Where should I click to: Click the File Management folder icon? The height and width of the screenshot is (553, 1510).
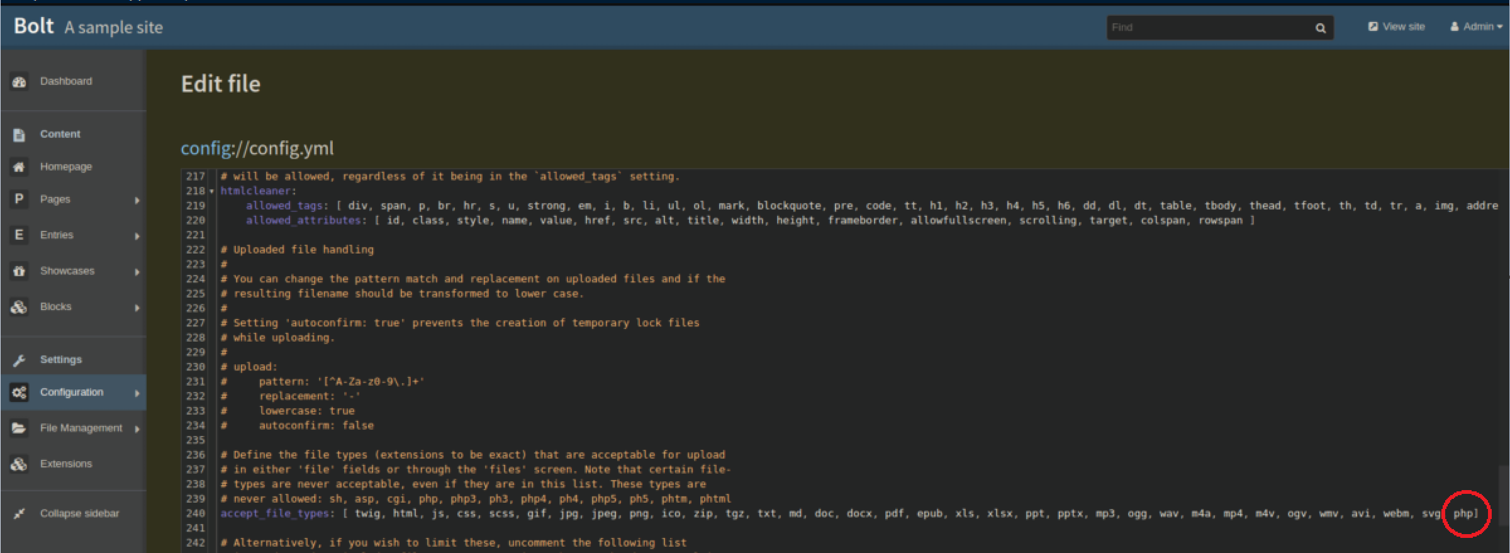click(x=19, y=428)
